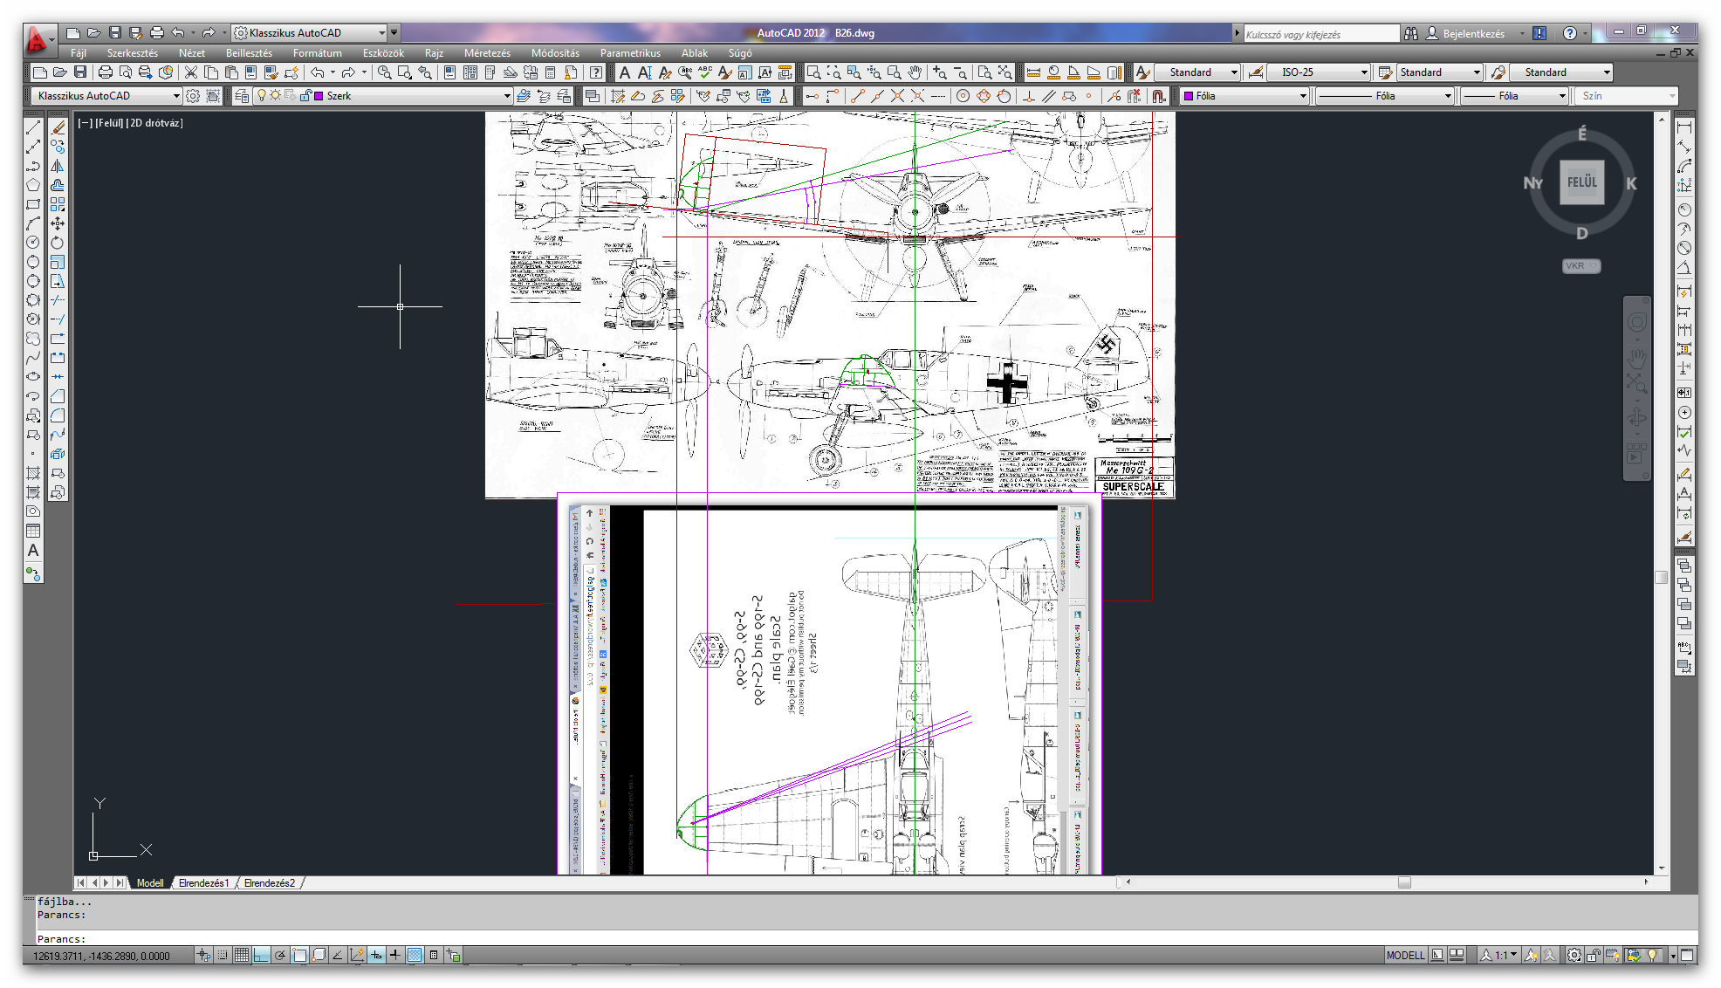Toggle Ortho mode in status bar
The width and height of the screenshot is (1721, 988).
click(261, 955)
